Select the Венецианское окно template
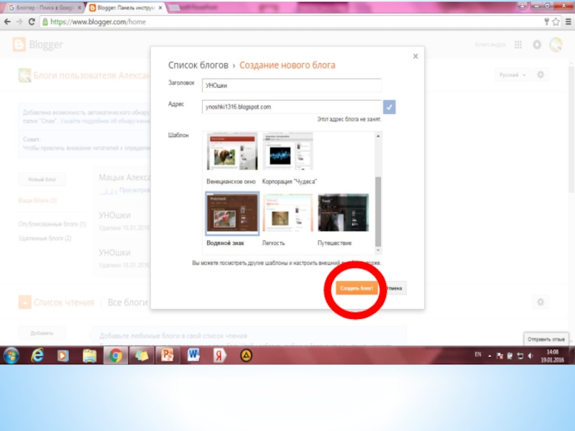This screenshot has width=575, height=431. (231, 159)
